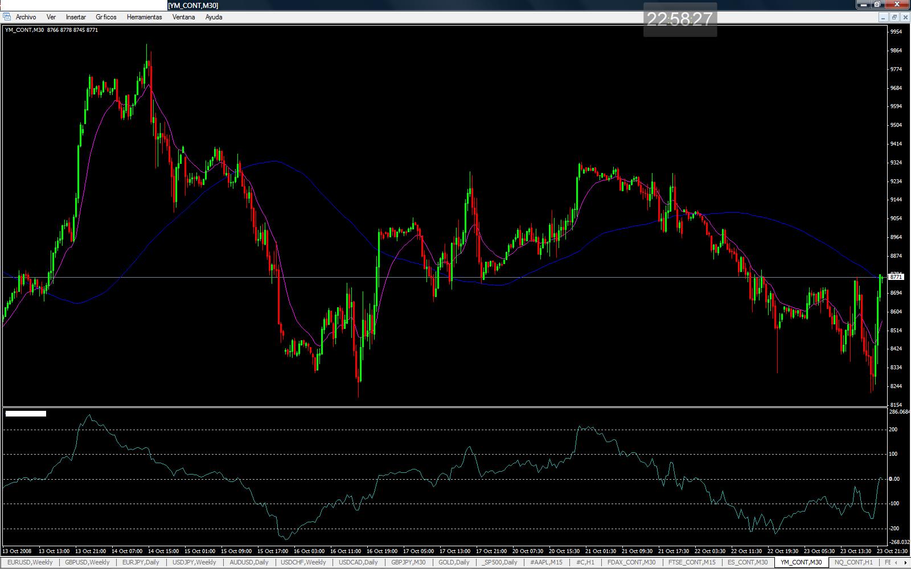Image resolution: width=911 pixels, height=569 pixels.
Task: Switch to the GOLD,Daily chart tab
Action: pyautogui.click(x=454, y=562)
